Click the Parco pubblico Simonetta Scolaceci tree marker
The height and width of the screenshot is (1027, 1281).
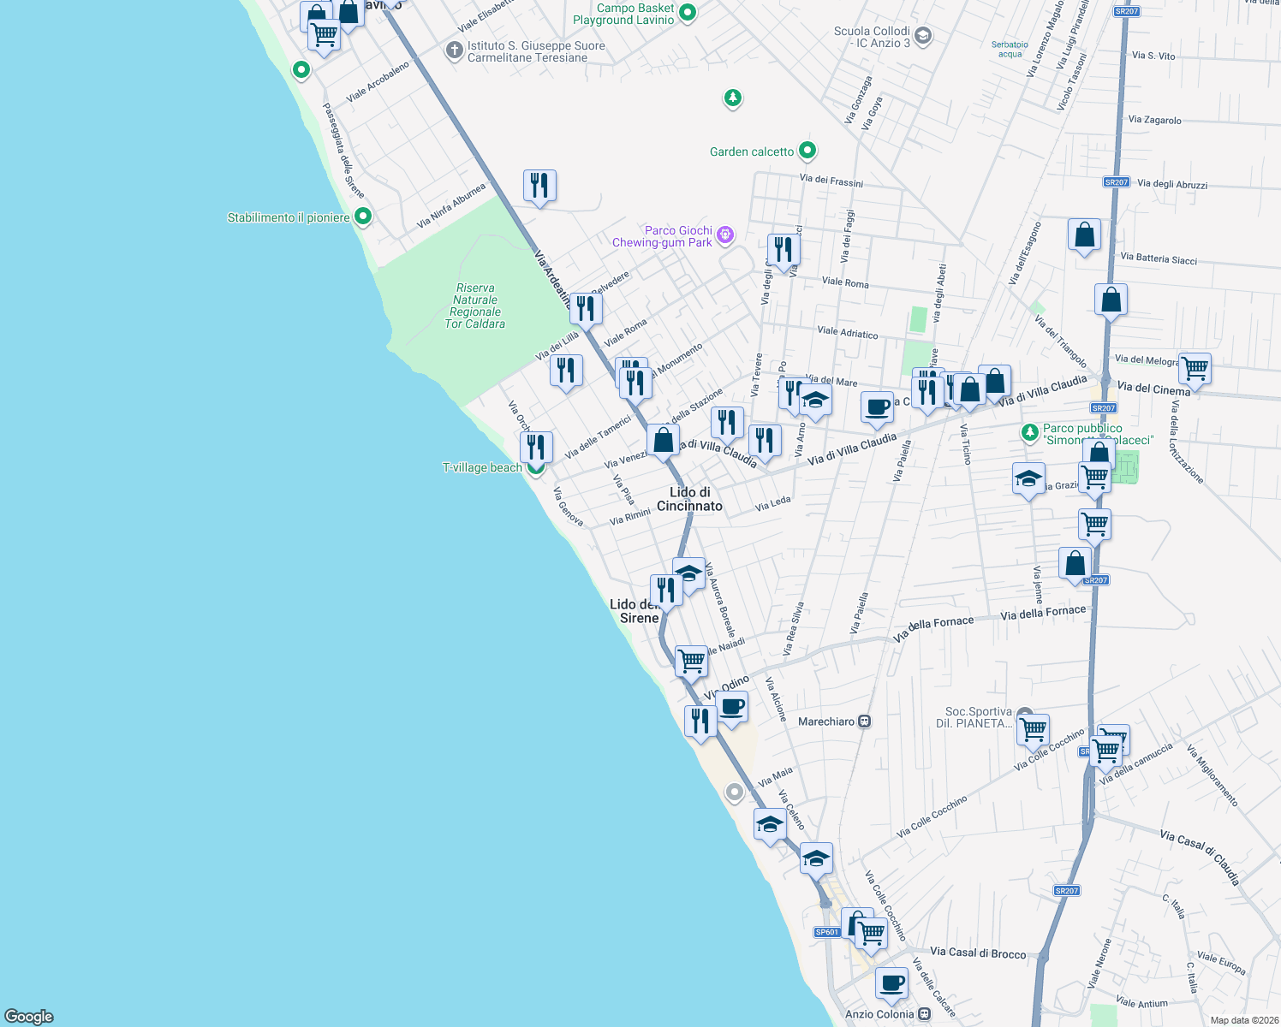pos(1030,432)
